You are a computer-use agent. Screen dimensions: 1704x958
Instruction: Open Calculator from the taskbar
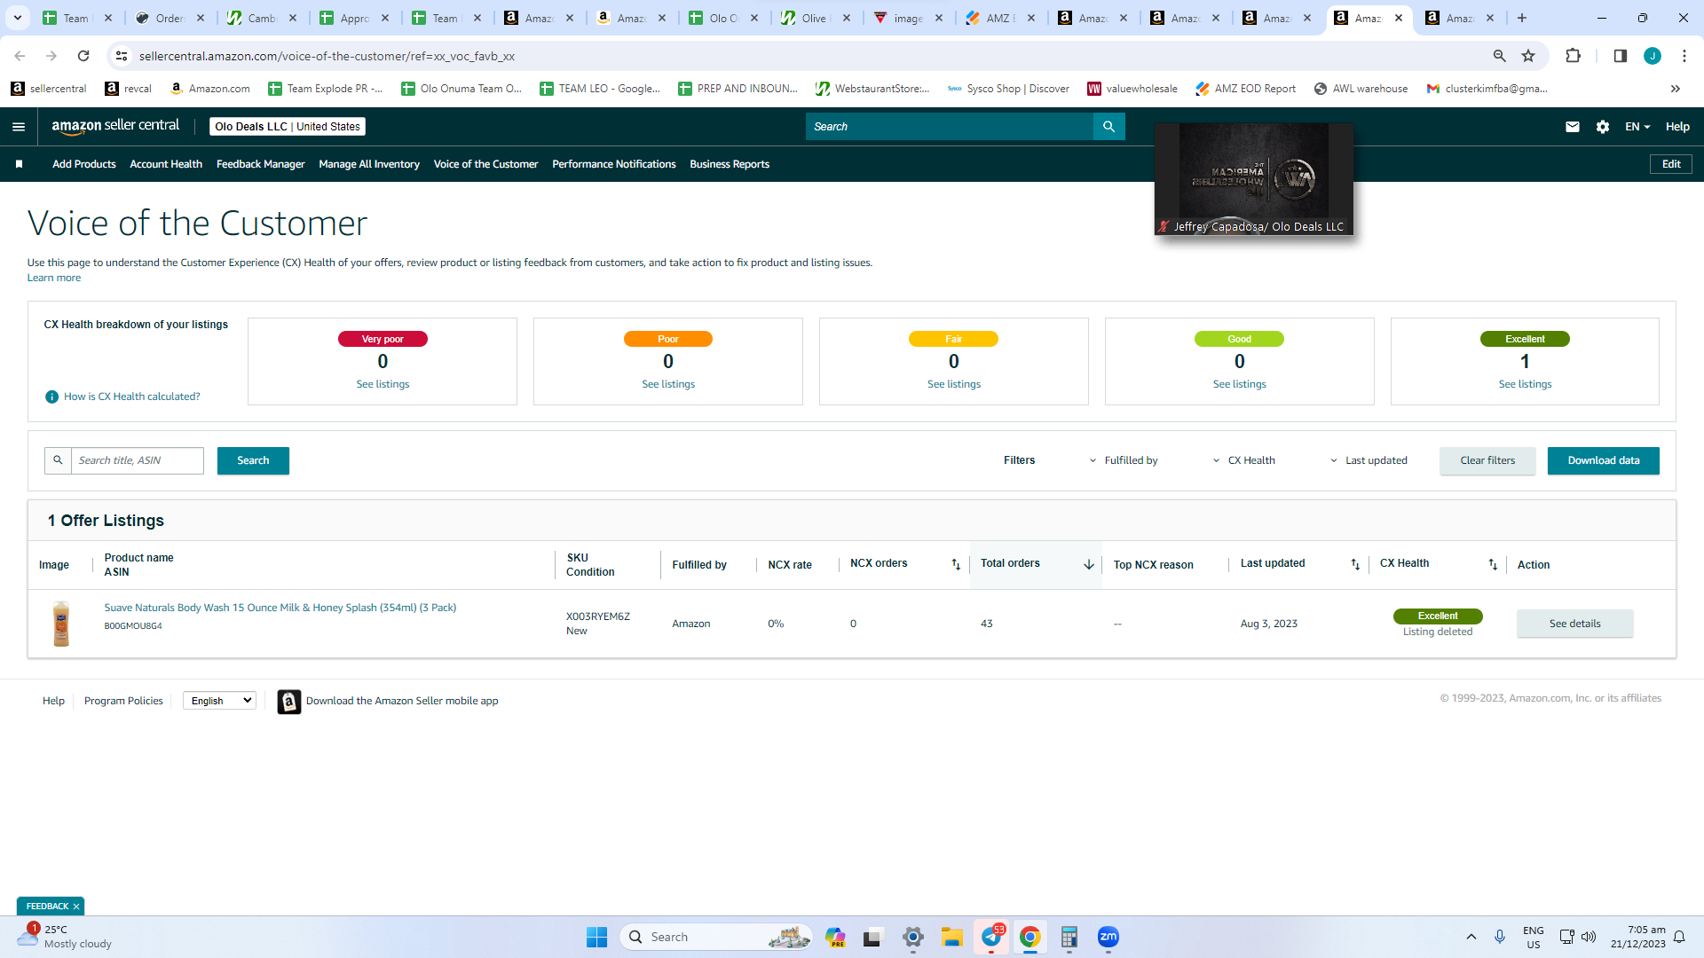[x=1069, y=937]
